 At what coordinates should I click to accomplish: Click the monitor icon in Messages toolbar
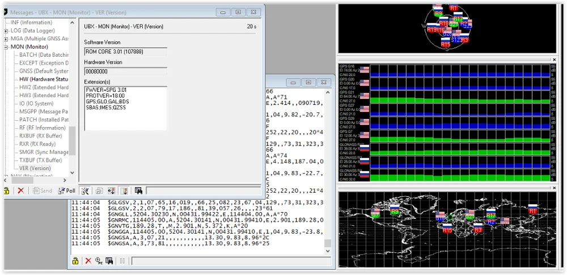coord(138,191)
